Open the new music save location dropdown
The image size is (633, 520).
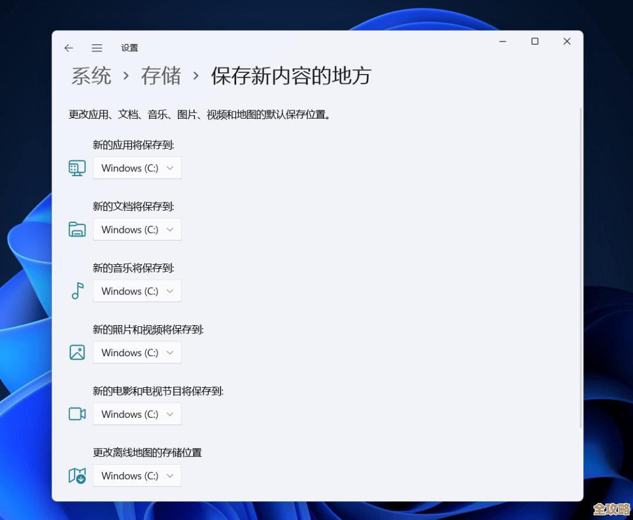coord(137,291)
